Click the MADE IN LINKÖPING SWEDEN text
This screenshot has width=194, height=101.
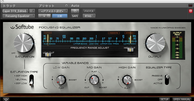[168, 28]
